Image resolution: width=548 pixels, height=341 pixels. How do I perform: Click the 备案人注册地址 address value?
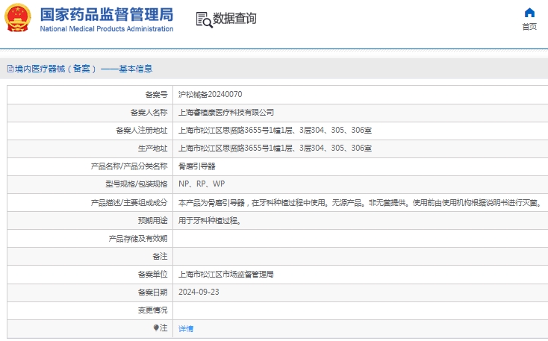pos(275,131)
